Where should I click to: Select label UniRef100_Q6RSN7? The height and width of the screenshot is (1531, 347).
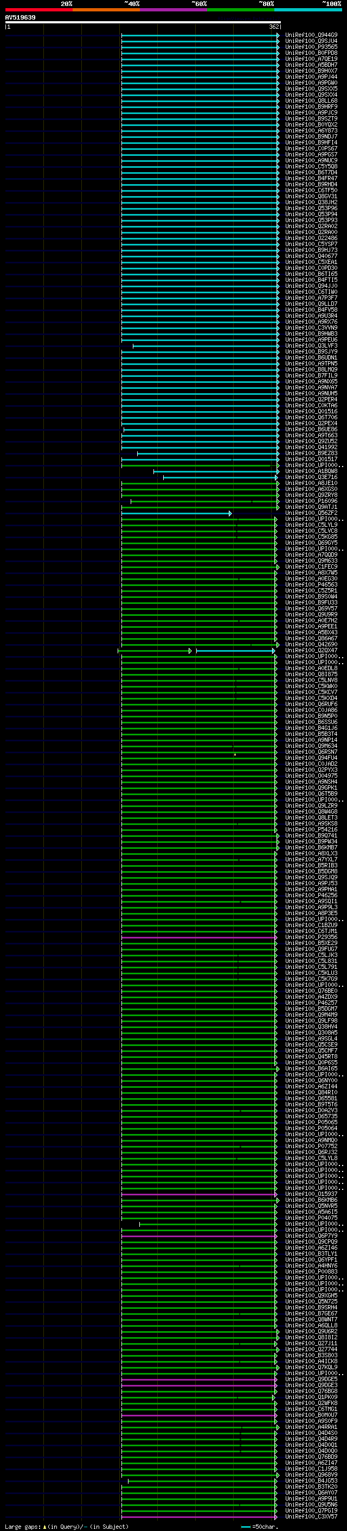point(311,752)
